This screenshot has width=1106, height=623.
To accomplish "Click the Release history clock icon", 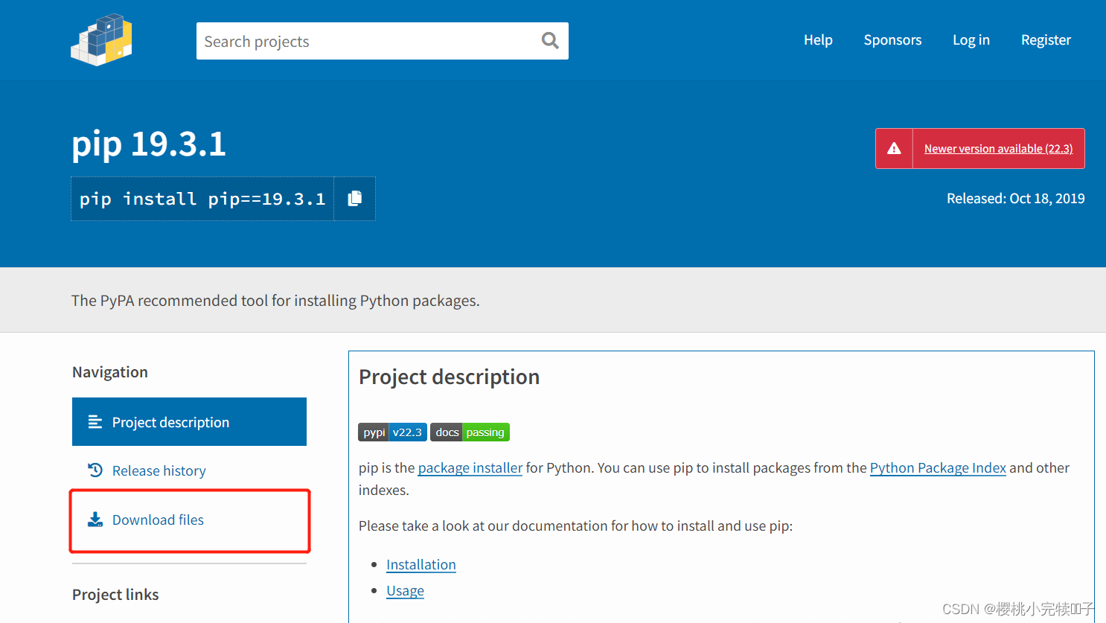I will [95, 470].
